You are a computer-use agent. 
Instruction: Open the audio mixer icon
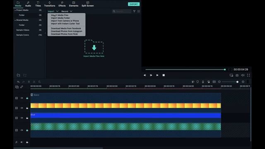209,82
